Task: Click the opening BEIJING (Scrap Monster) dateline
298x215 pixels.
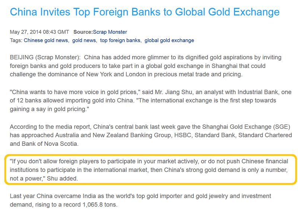Action: pyautogui.click(x=45, y=58)
